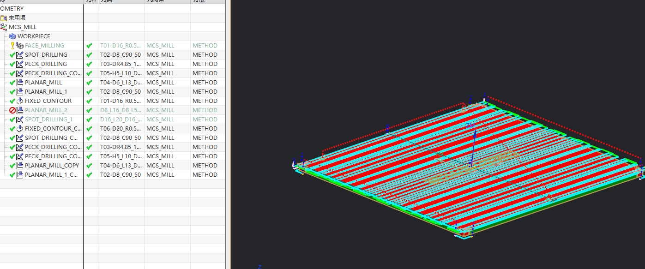Click the toolpath checkmark in SPOT_DRILLING row
645x269 pixels.
90,55
